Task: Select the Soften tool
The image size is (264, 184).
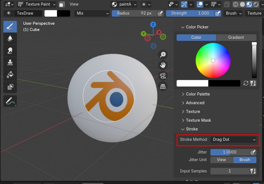Action: (x=10, y=39)
